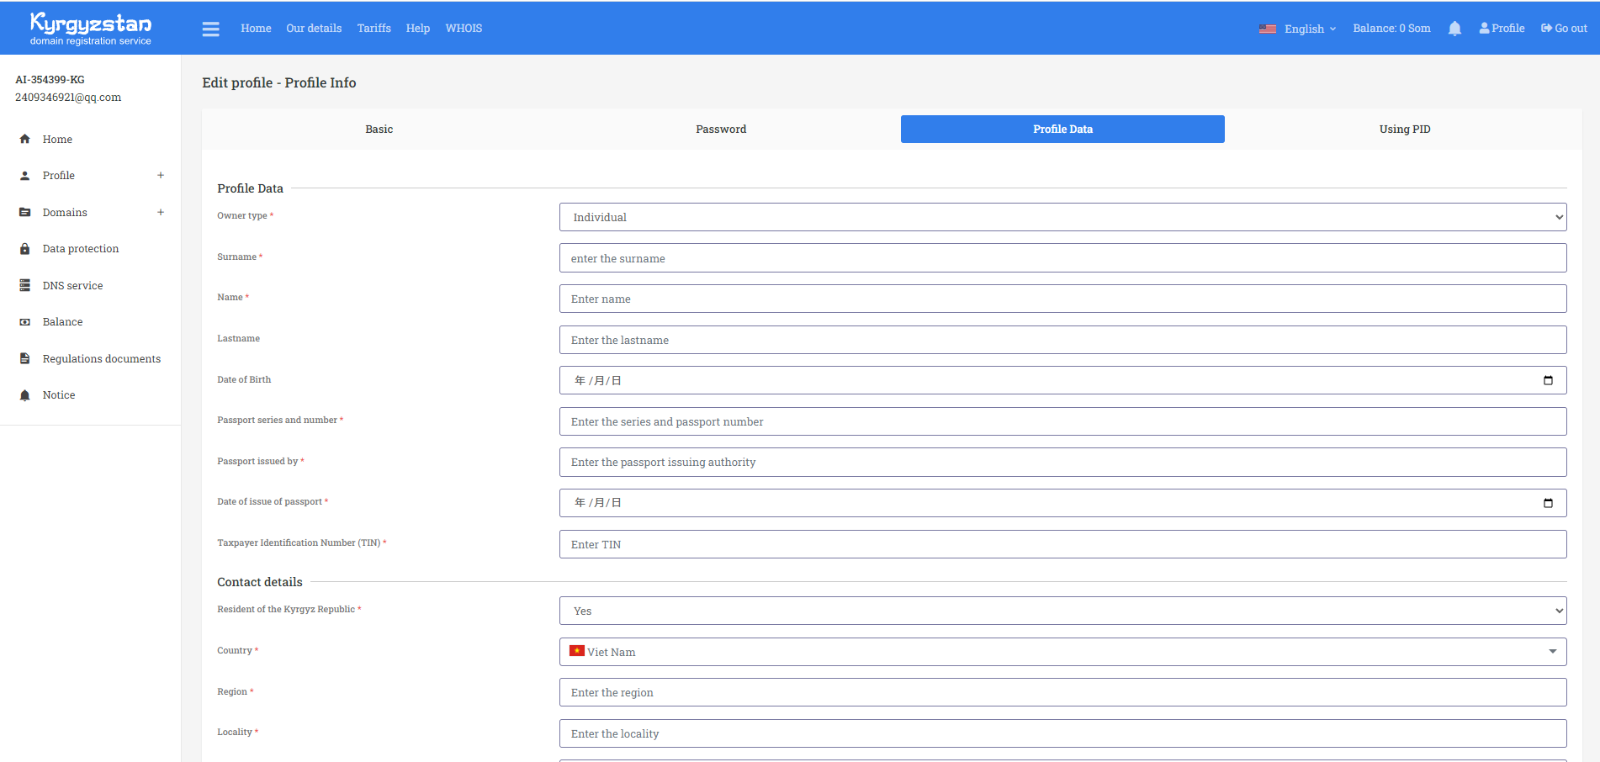1600x762 pixels.
Task: Open calendar picker for Date of Birth
Action: click(x=1548, y=380)
